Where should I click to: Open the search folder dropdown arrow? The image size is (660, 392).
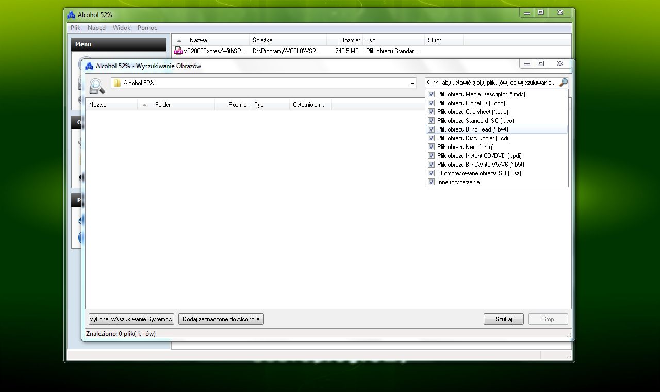412,83
